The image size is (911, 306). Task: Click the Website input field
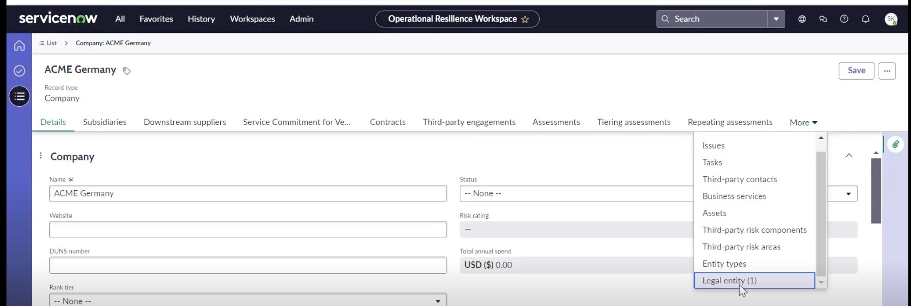coord(248,229)
